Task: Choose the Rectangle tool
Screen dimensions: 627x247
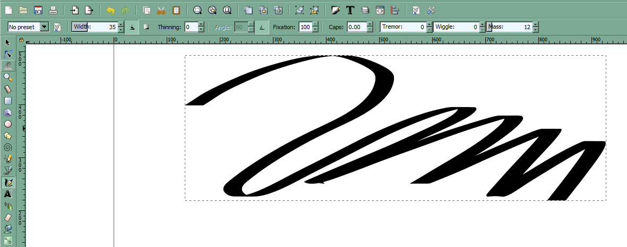Action: (x=8, y=101)
